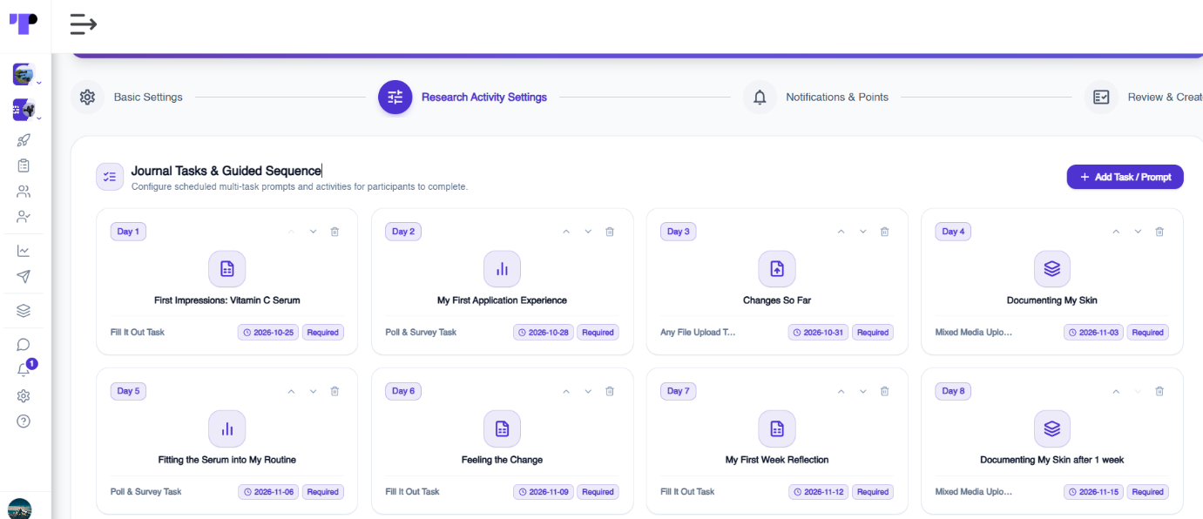Move the Day 3 task down
Screen dimensions: 1203x519
tap(862, 232)
